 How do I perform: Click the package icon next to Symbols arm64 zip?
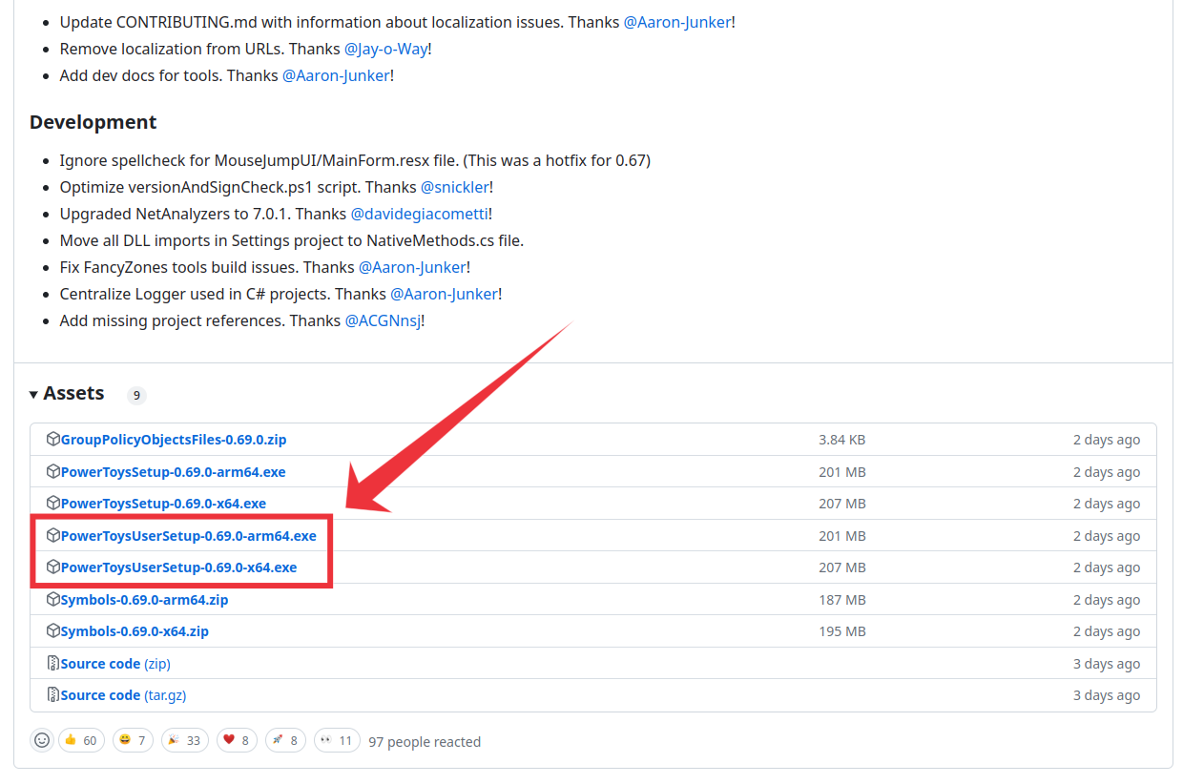tap(53, 599)
